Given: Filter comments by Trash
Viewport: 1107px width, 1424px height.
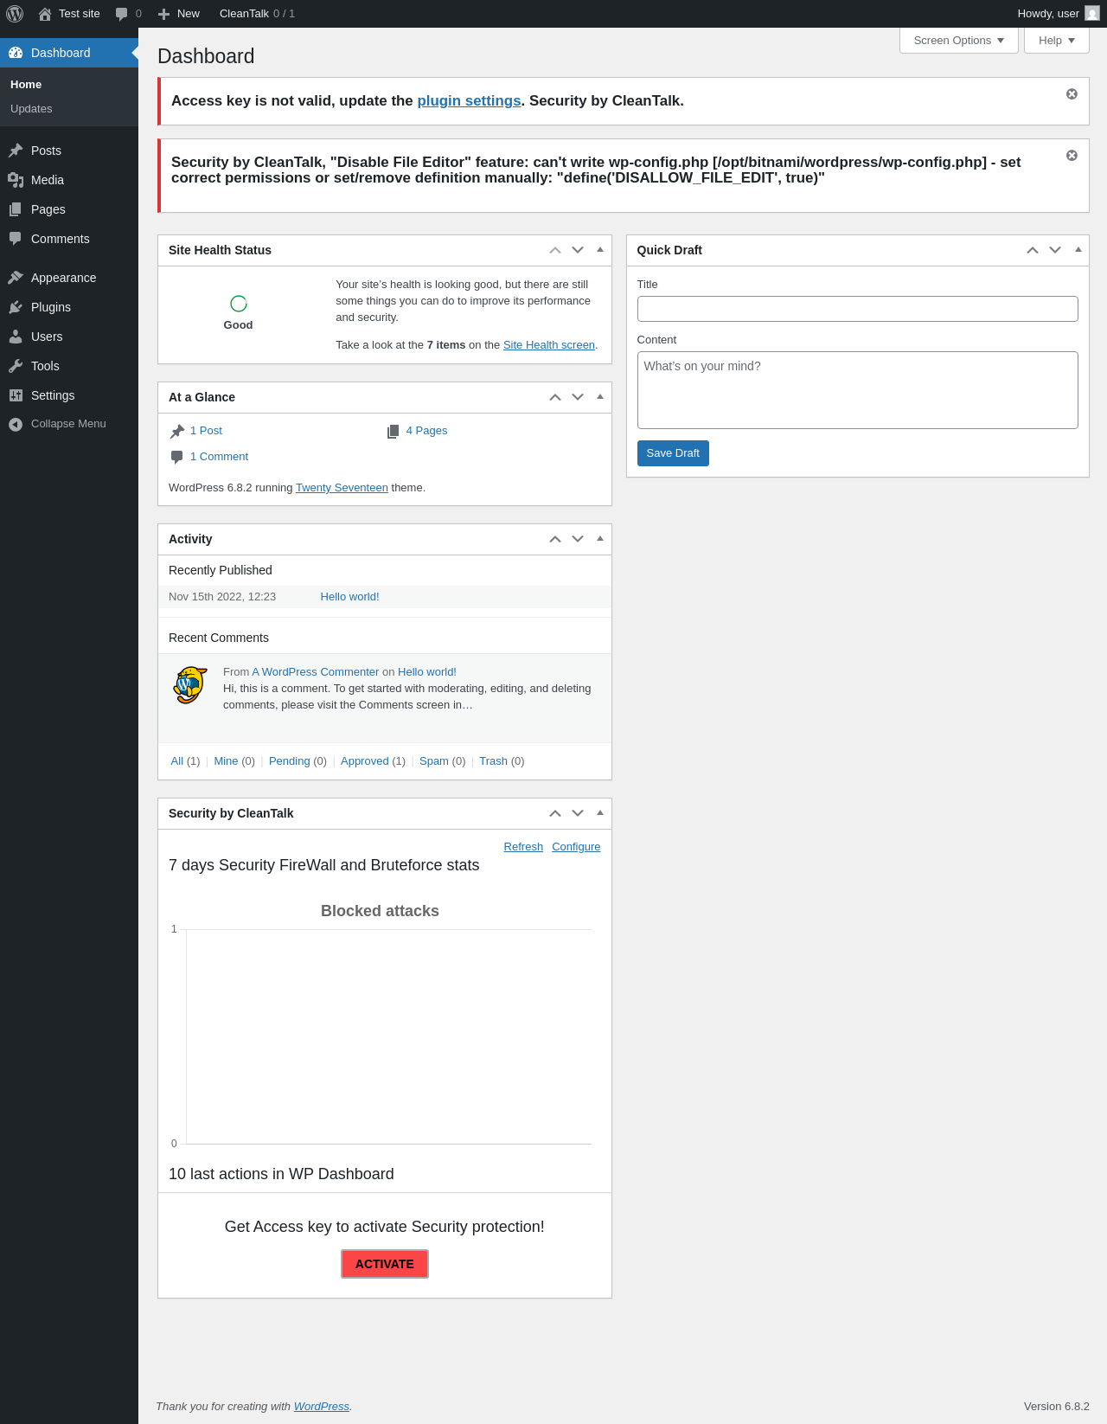Looking at the screenshot, I should click(493, 761).
